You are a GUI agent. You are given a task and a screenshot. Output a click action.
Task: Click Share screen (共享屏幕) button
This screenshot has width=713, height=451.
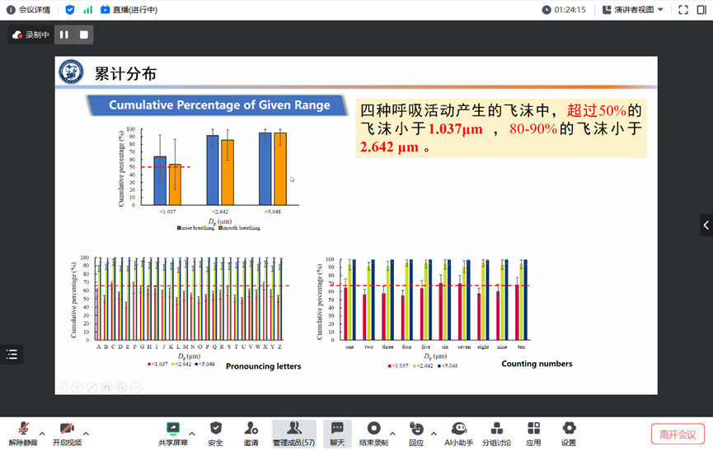point(172,433)
